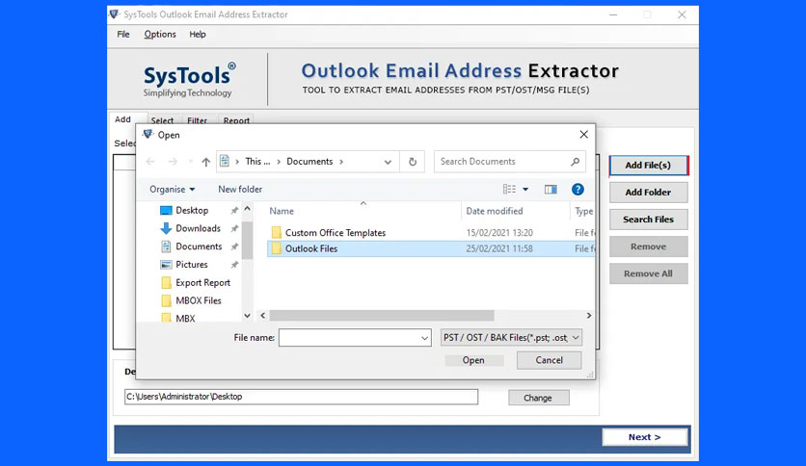Click the Add File(s) button
This screenshot has width=806, height=466.
pyautogui.click(x=648, y=166)
